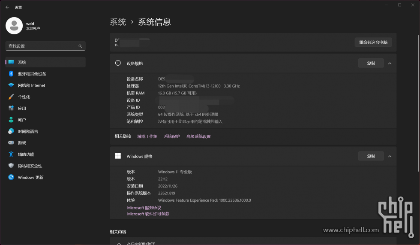Open the 系统保护 link

coord(172,136)
